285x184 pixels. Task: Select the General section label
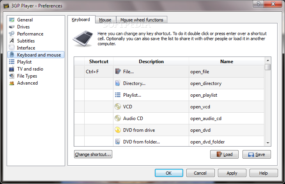(x=25, y=19)
